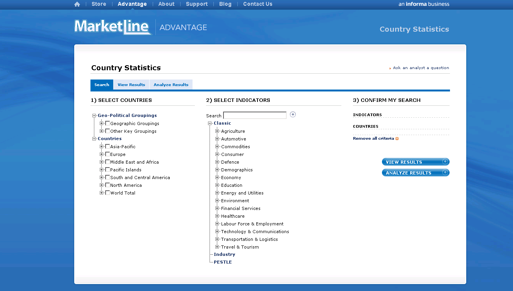This screenshot has height=291, width=513.
Task: Expand the Commodities indicator node
Action: 217,146
